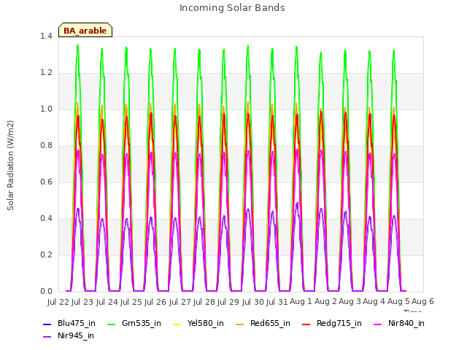Click the Jul 29 x-axis date label
The width and height of the screenshot is (467, 350).
pyautogui.click(x=228, y=302)
